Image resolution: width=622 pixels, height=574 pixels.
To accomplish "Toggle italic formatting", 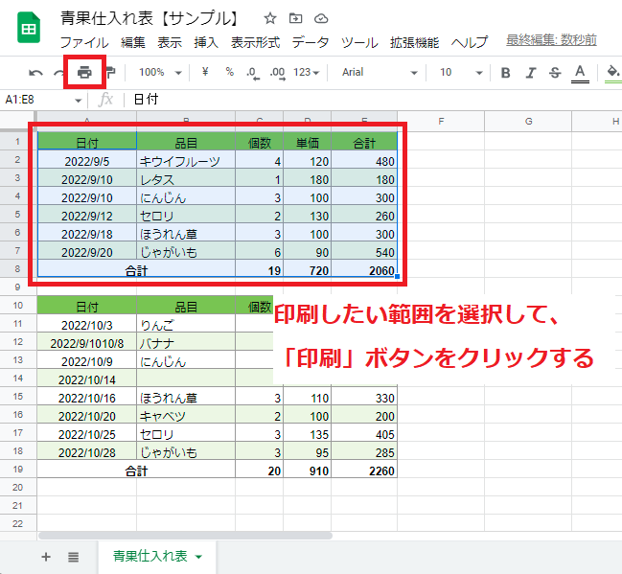I will [x=530, y=73].
